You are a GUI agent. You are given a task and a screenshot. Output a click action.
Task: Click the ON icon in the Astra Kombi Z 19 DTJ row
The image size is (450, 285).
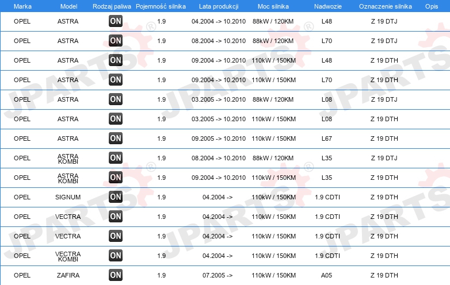[x=116, y=158]
